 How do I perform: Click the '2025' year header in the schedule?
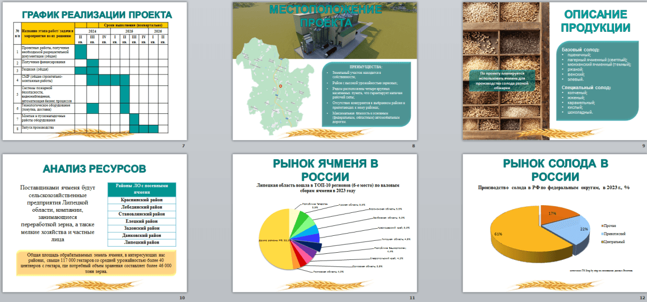[x=129, y=31]
